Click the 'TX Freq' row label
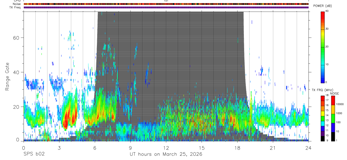347x160 pixels. [x=15, y=7]
